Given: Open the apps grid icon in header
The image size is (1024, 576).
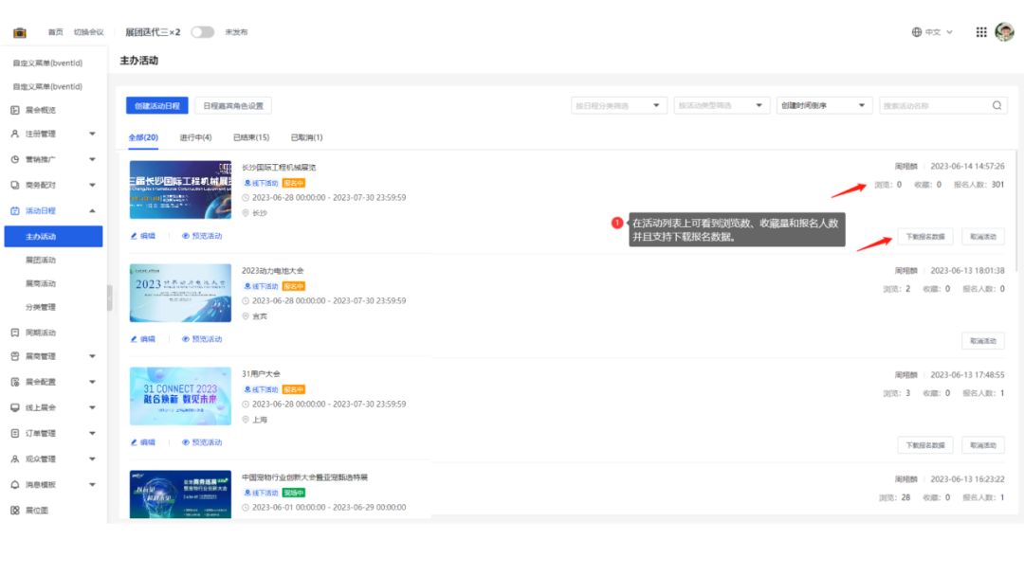Looking at the screenshot, I should pos(981,32).
